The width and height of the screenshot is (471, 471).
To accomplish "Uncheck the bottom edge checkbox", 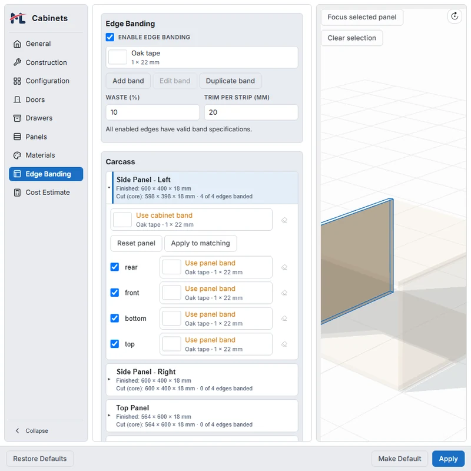I will pyautogui.click(x=114, y=319).
